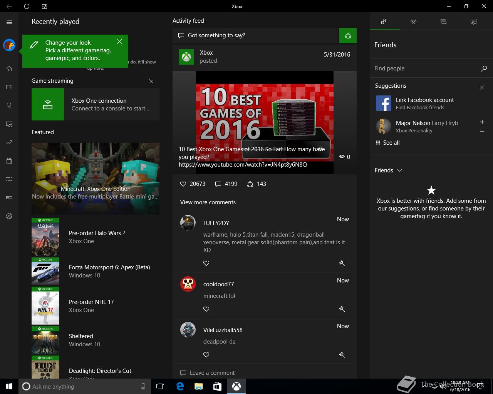Open Pre-order Halo Wars 2
493x394 pixels.
tap(96, 237)
